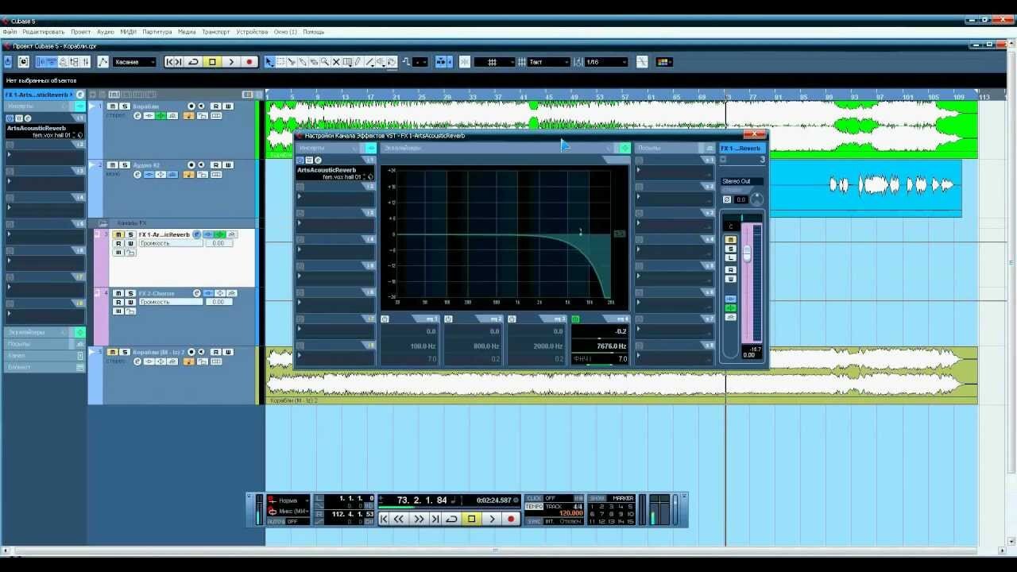Open the Аудио menu
The width and height of the screenshot is (1017, 572).
point(106,32)
